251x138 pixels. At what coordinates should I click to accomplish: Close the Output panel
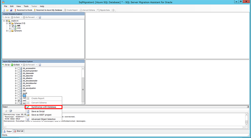pyautogui.click(x=248, y=107)
